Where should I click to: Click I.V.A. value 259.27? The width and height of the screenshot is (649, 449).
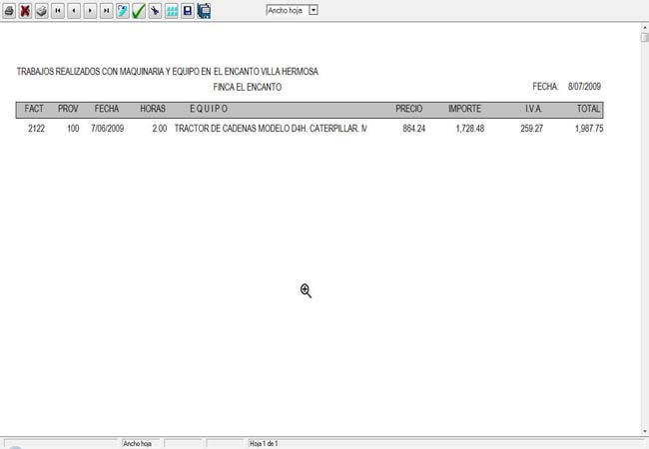click(x=531, y=129)
